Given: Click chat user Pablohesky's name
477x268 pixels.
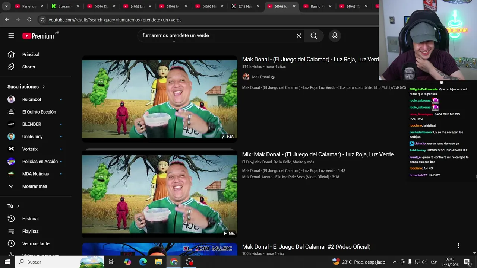Looking at the screenshot, I should point(418,150).
